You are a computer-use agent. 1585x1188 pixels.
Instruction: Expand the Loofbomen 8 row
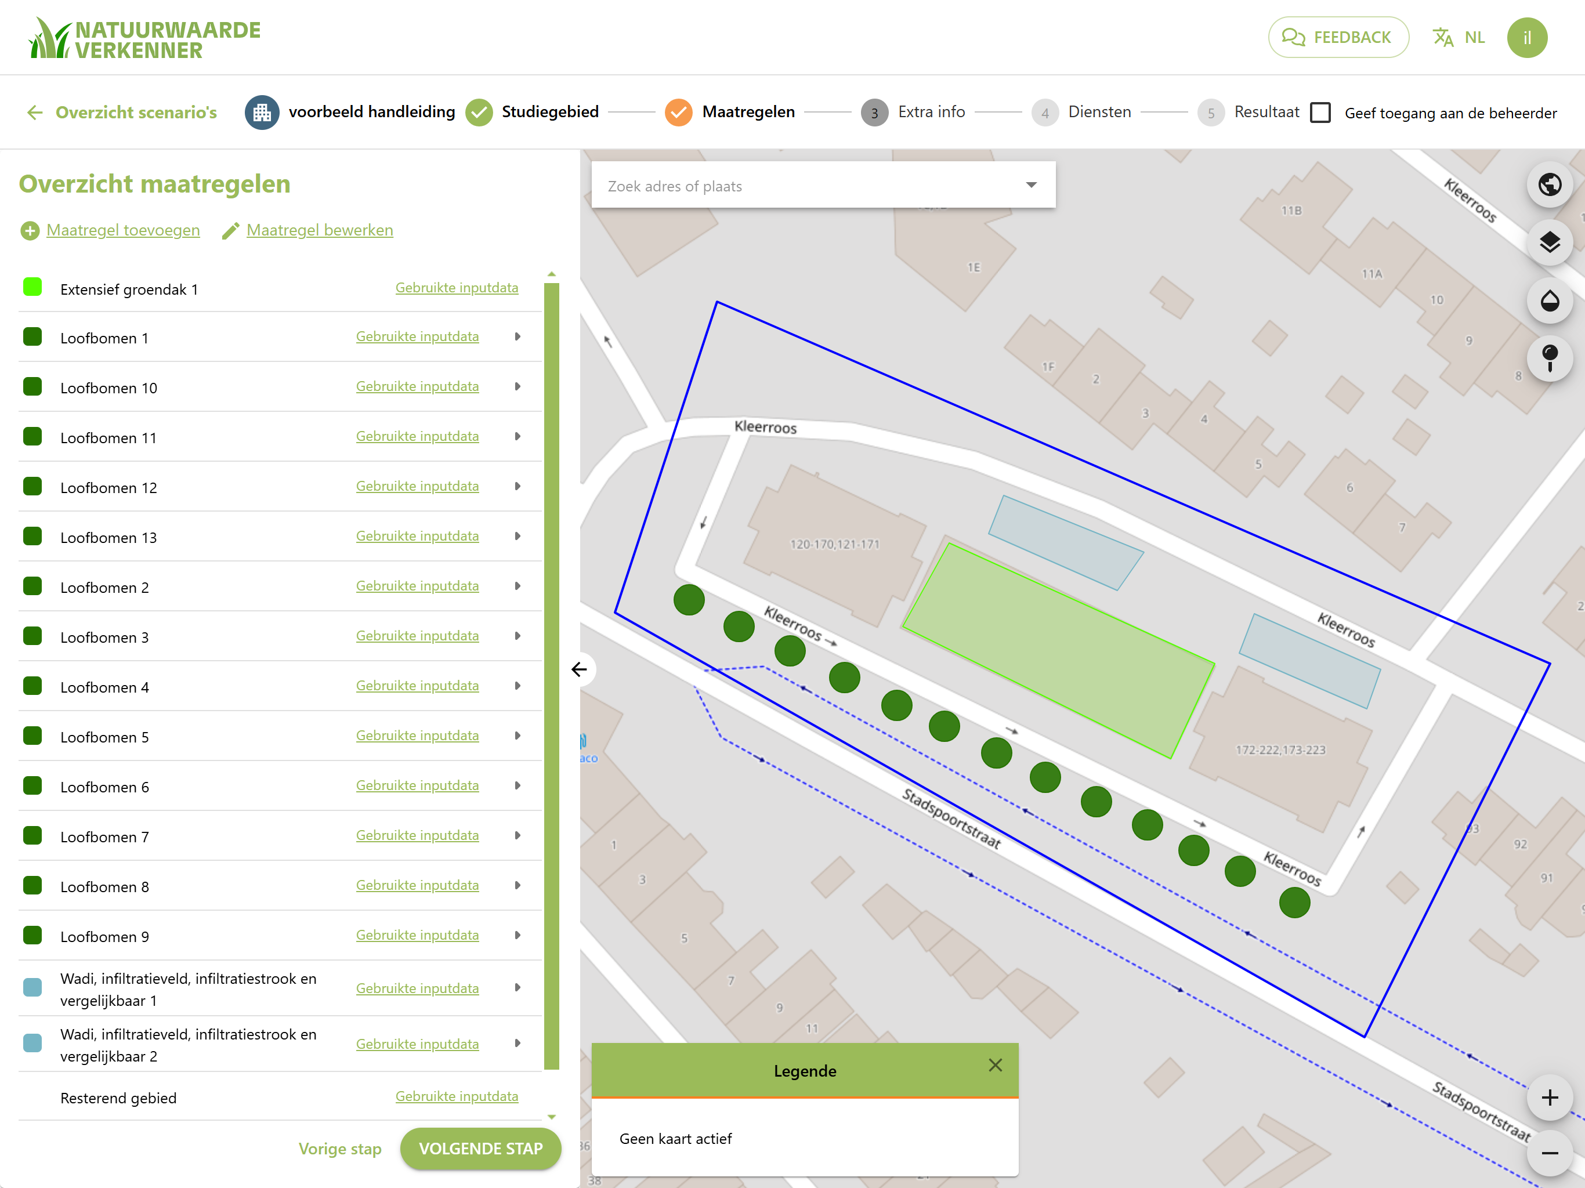(x=518, y=885)
